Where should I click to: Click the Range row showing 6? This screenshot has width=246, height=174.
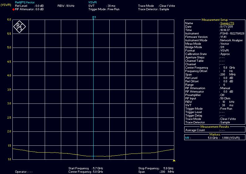[x=215, y=85]
